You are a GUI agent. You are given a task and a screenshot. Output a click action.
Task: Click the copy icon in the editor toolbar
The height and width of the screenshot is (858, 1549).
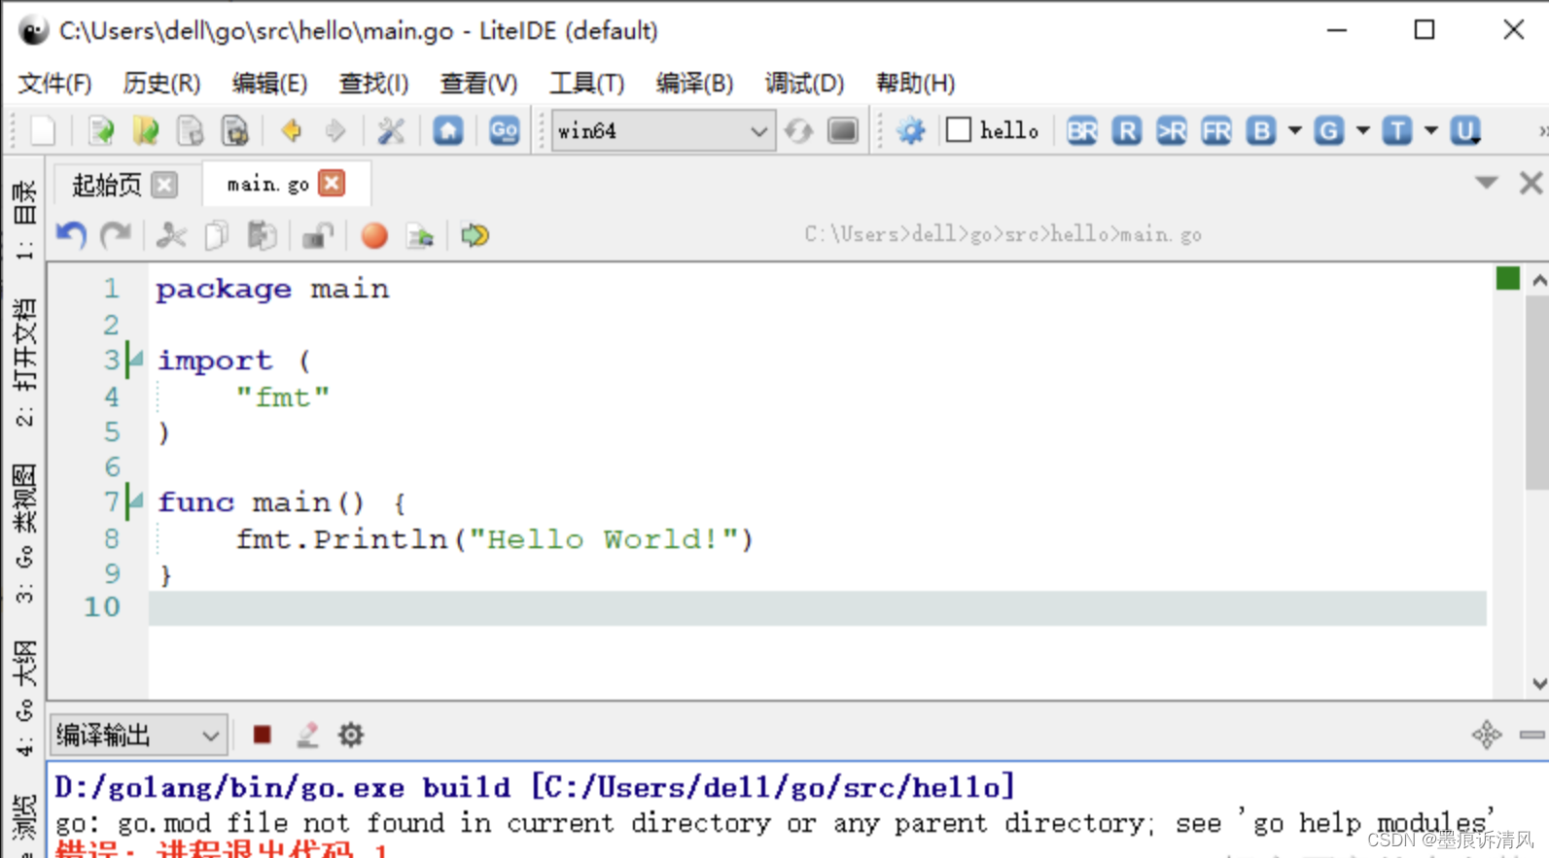[x=216, y=235]
